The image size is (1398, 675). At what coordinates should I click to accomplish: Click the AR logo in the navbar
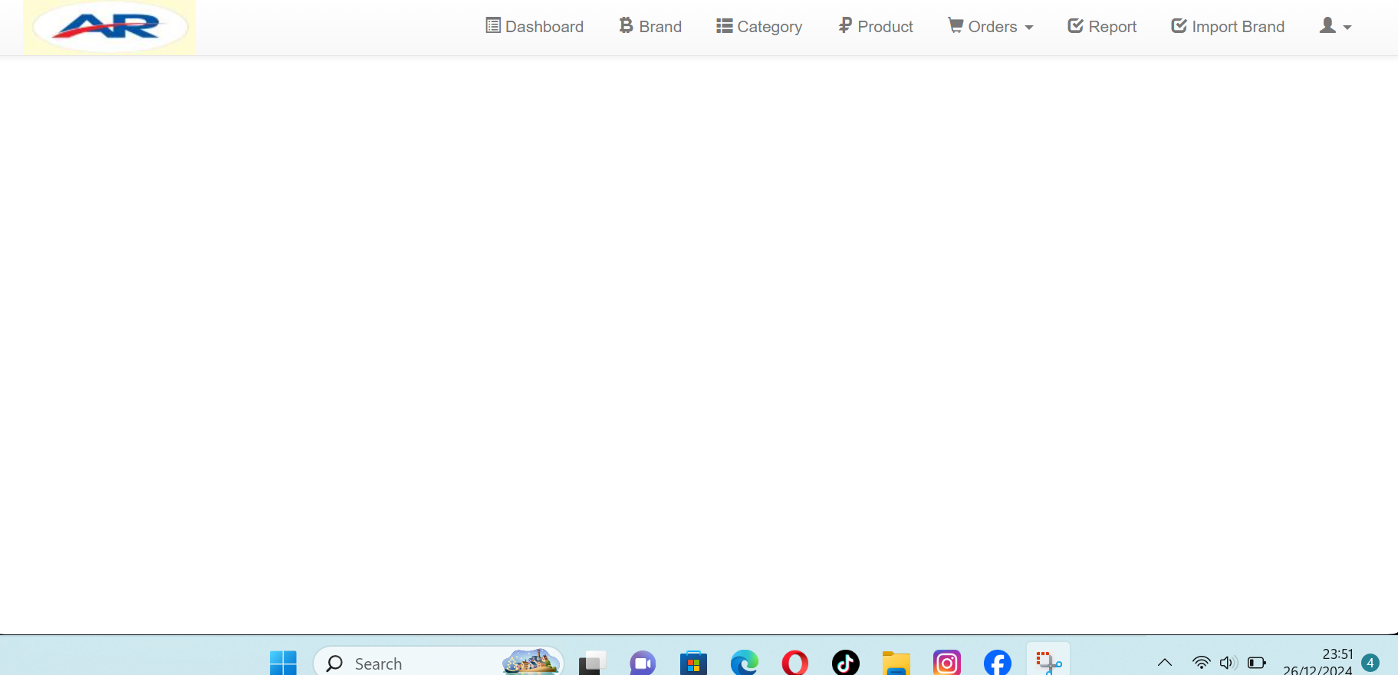click(x=109, y=27)
